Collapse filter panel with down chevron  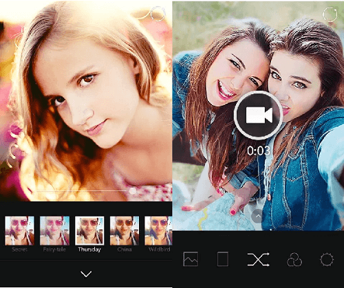[86, 274]
